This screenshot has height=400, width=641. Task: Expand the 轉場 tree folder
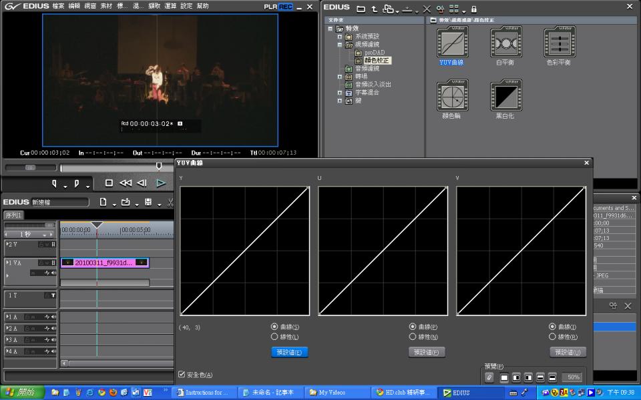point(340,77)
